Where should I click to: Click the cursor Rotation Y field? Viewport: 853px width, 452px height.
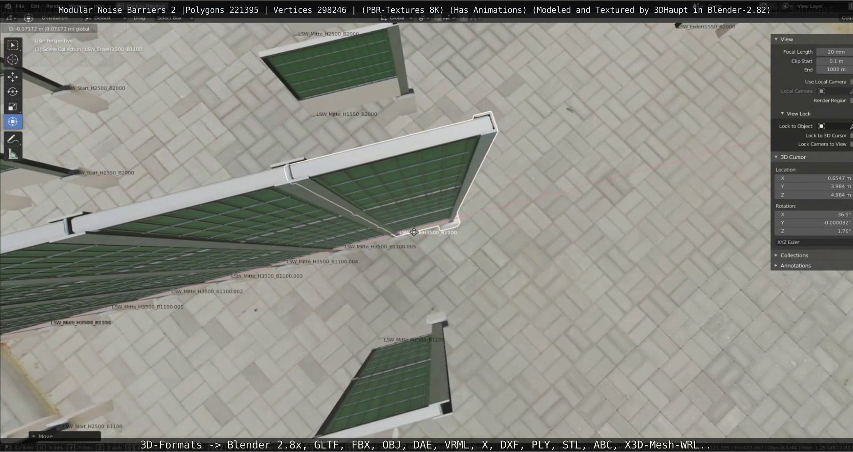pyautogui.click(x=814, y=223)
